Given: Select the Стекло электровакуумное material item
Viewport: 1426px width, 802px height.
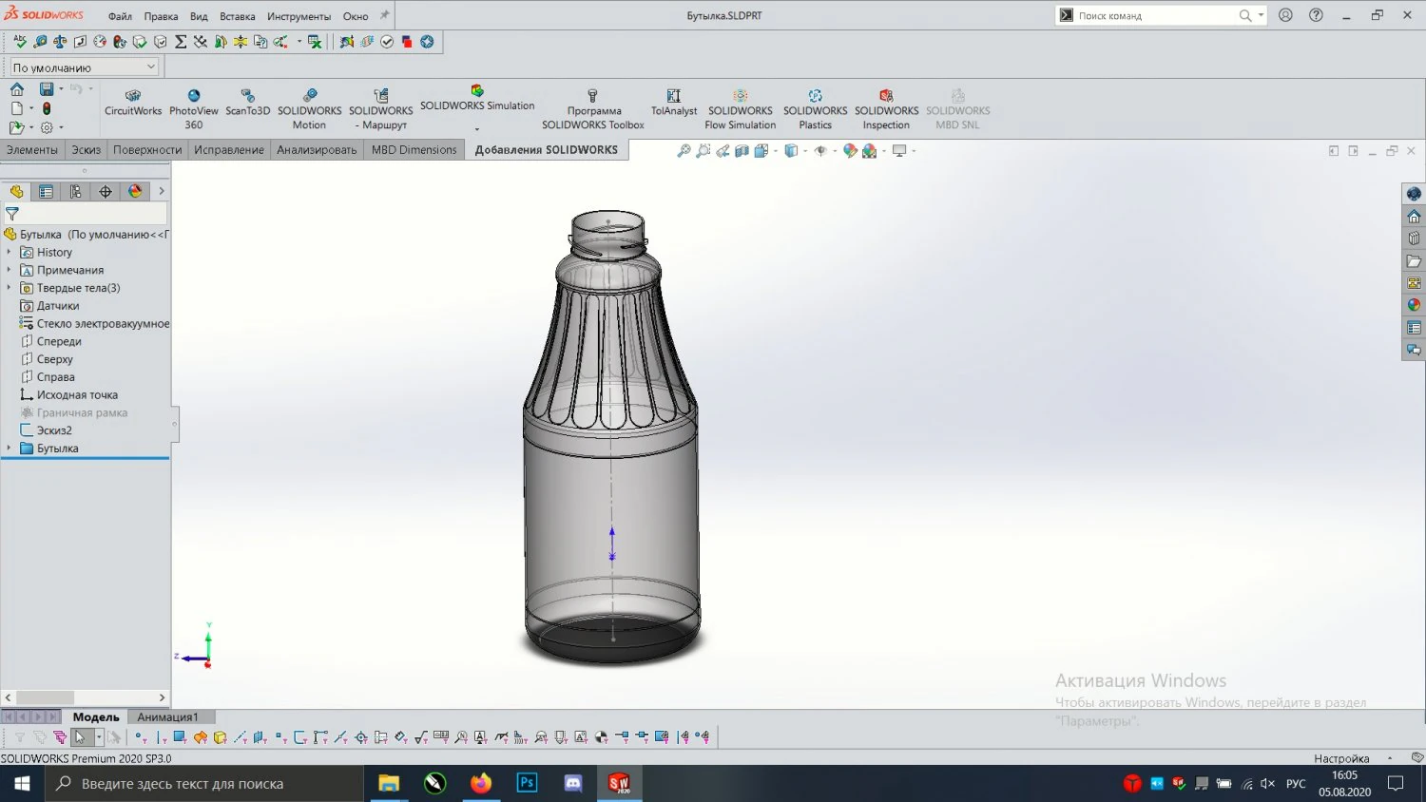Looking at the screenshot, I should pyautogui.click(x=94, y=324).
